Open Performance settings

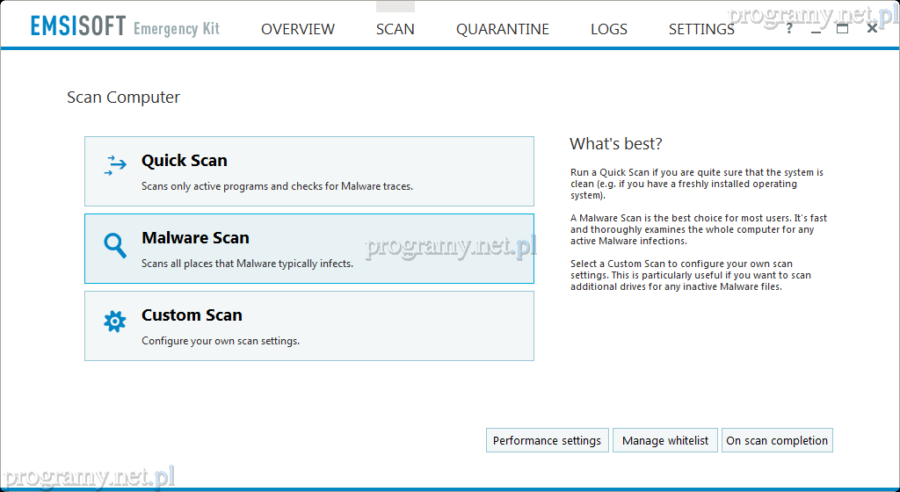click(547, 440)
